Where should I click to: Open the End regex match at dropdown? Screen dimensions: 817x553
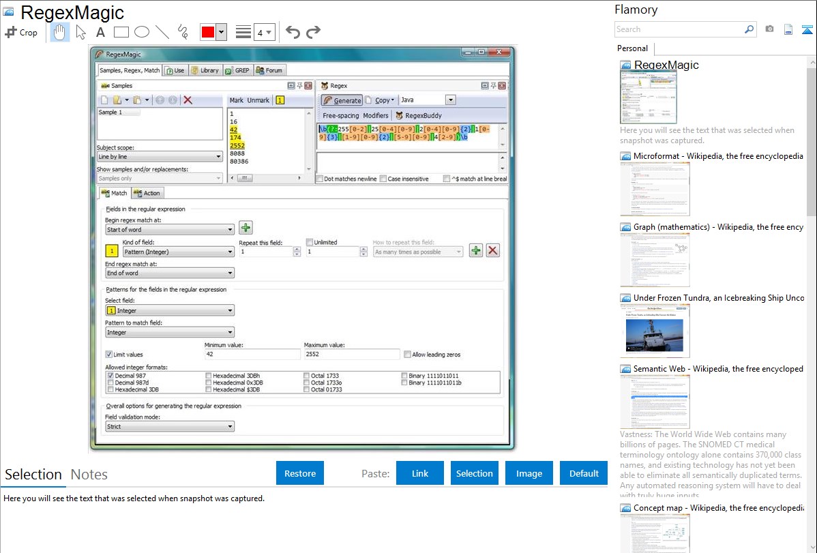pyautogui.click(x=169, y=273)
